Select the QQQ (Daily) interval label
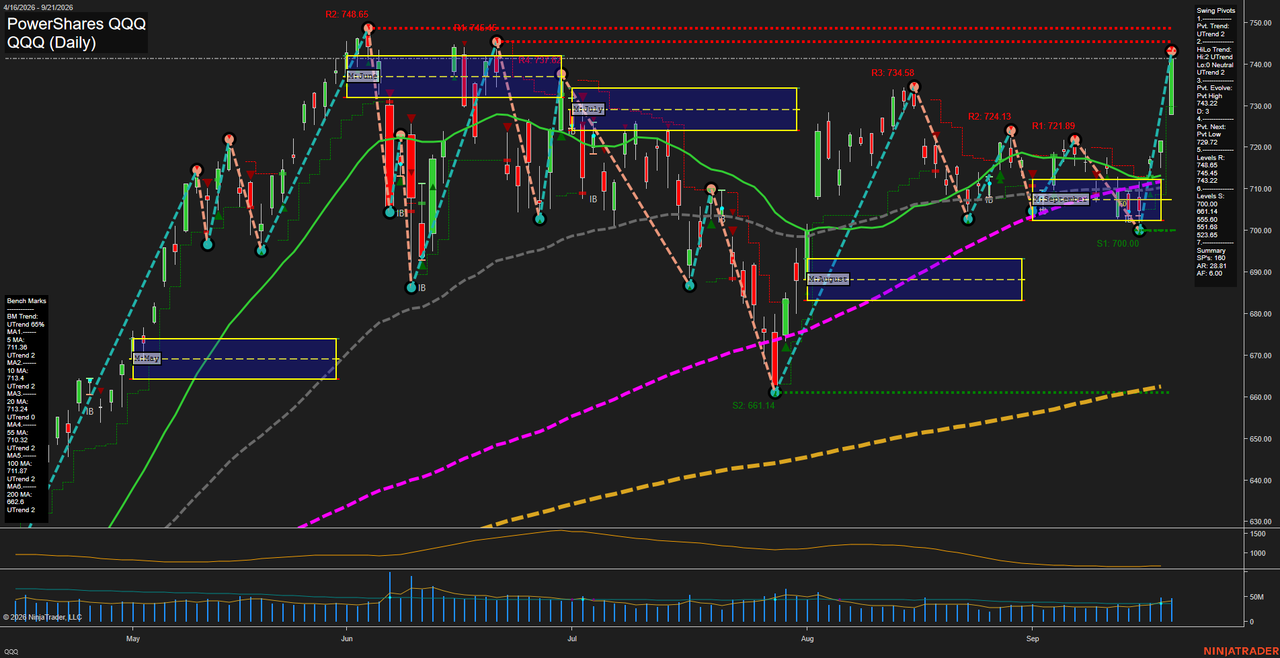 (52, 42)
